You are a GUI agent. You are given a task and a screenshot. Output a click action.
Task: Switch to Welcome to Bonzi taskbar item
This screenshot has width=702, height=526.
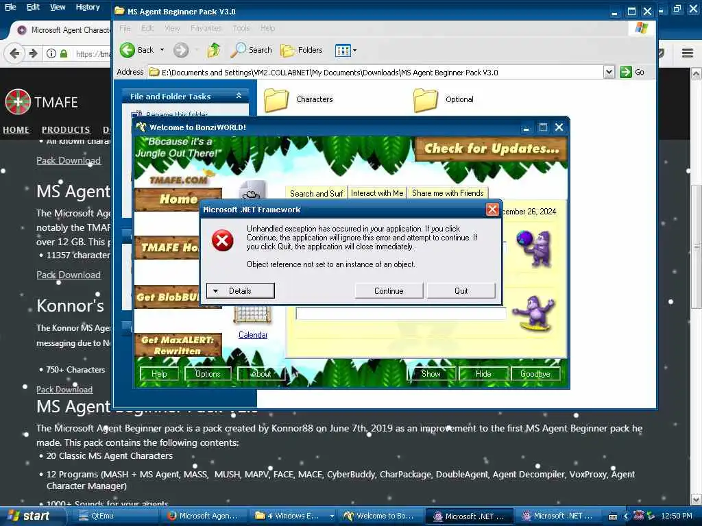(380, 516)
